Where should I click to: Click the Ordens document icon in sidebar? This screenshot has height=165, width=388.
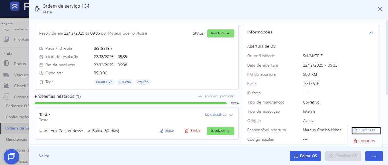click(6, 97)
